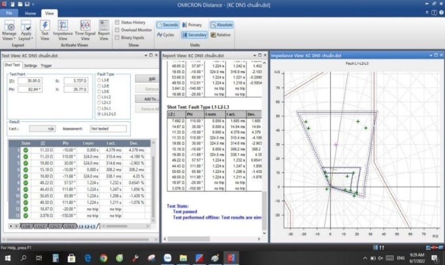The width and height of the screenshot is (445, 265).
Task: Open Zalo from the taskbar
Action: point(168,258)
